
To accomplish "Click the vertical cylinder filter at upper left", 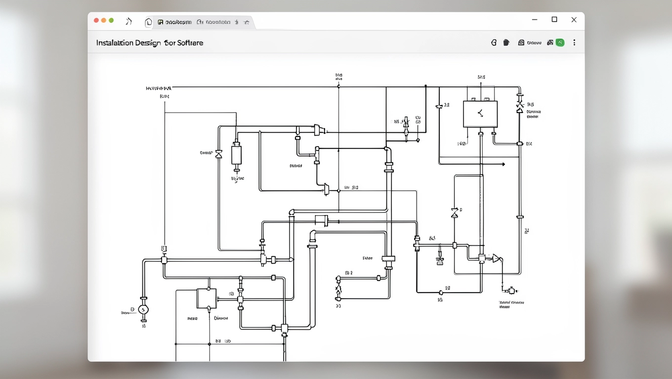I will pyautogui.click(x=237, y=155).
